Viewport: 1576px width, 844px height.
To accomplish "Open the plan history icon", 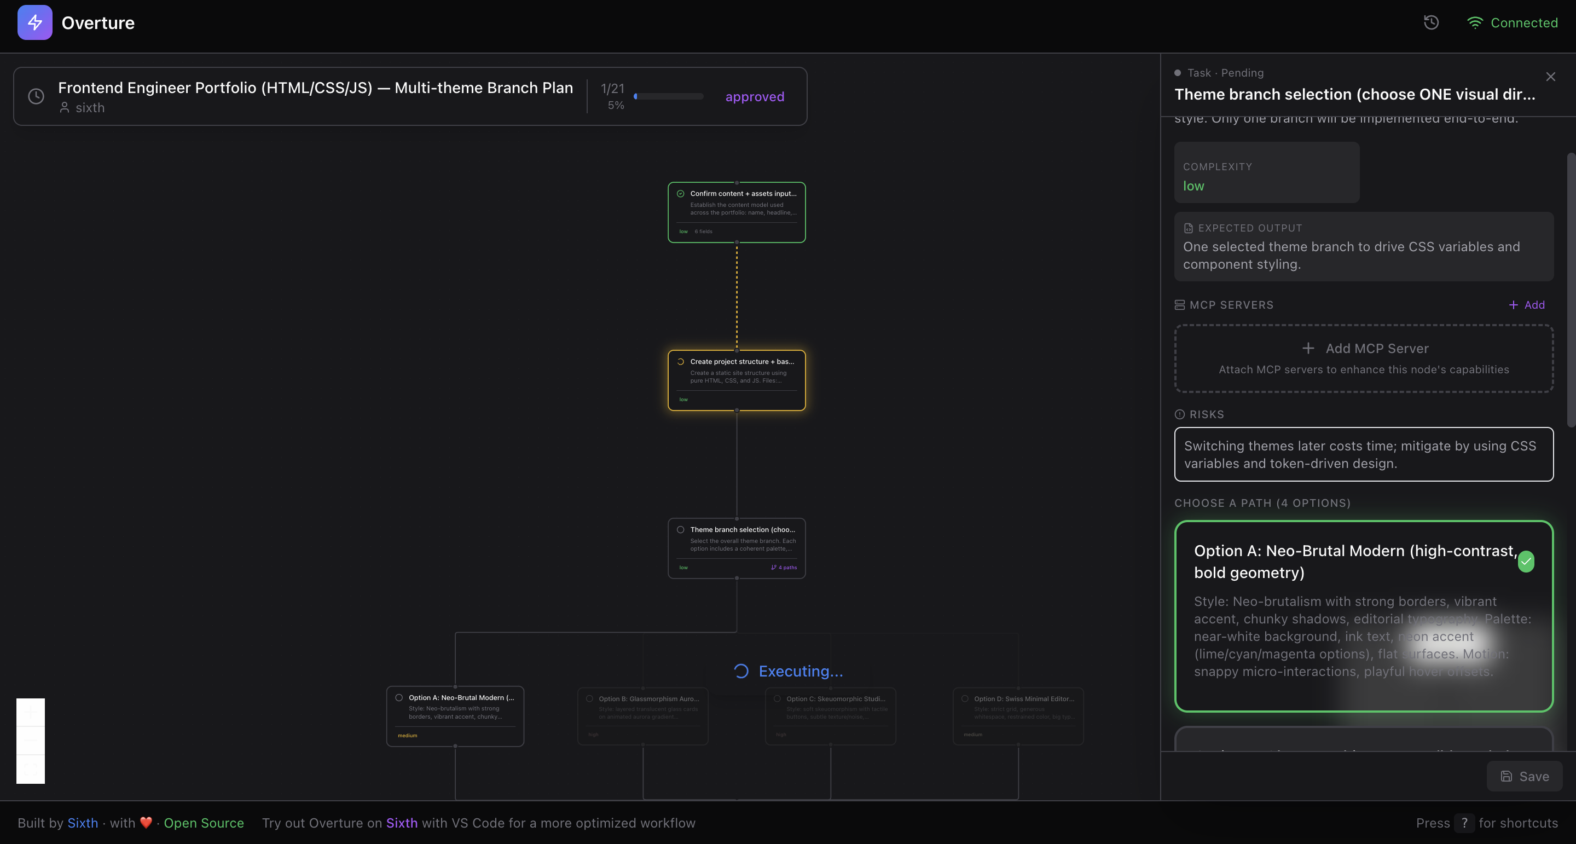I will click(1431, 22).
